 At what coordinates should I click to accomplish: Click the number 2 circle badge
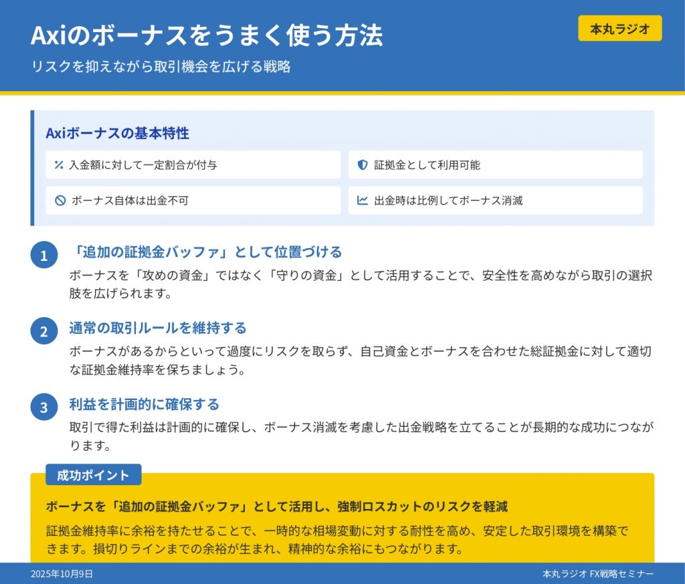coord(44,331)
